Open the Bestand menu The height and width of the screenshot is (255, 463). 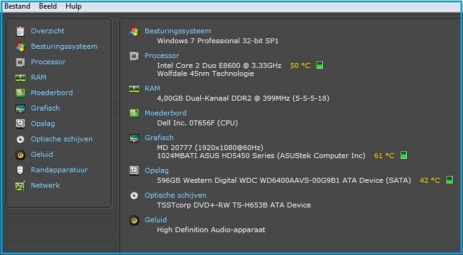click(x=17, y=6)
